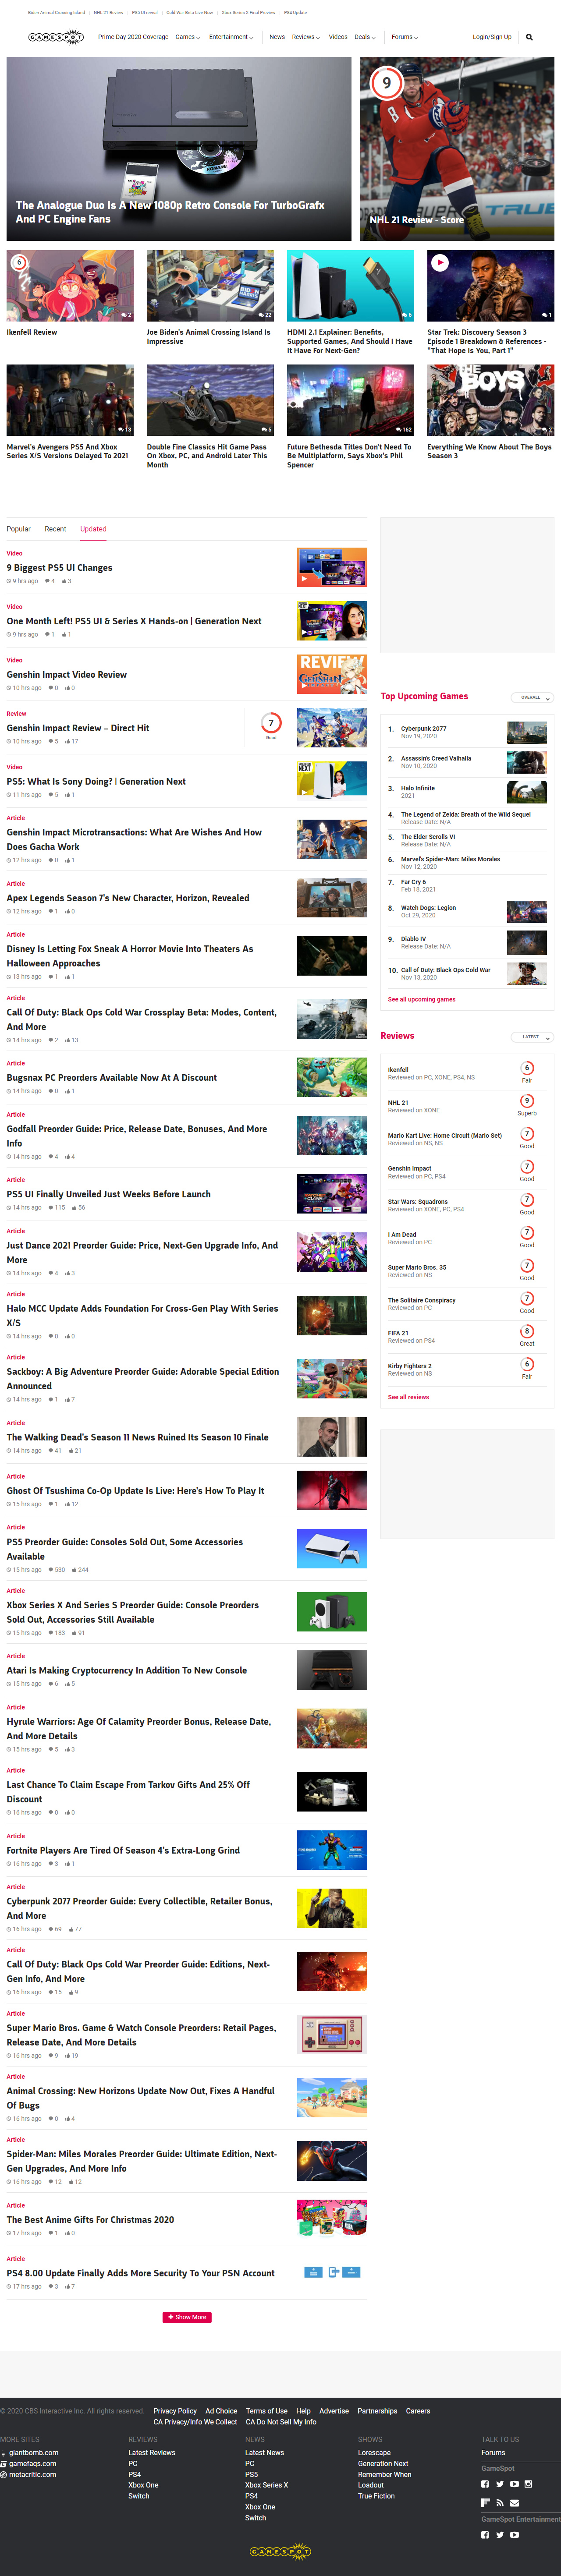The image size is (561, 2576).
Task: Open the LATEST dropdown in Reviews sidebar
Action: (532, 1037)
